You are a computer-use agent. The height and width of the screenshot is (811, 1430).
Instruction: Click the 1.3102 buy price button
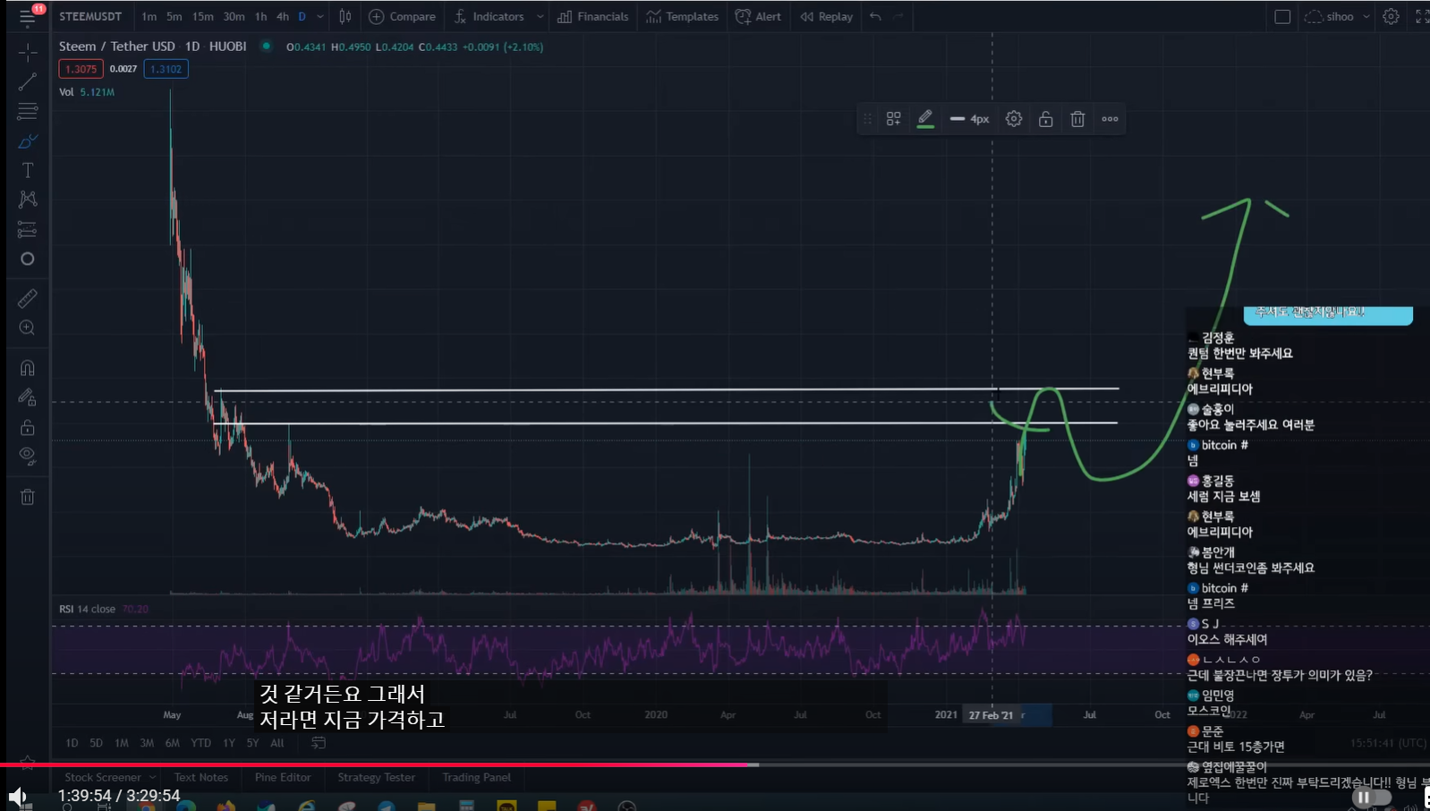(x=166, y=69)
